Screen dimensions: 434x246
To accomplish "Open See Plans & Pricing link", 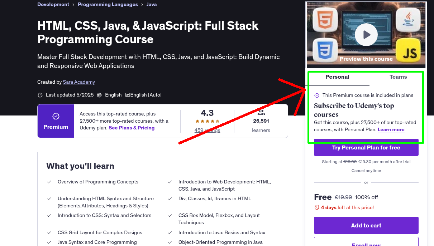I will pyautogui.click(x=132, y=128).
